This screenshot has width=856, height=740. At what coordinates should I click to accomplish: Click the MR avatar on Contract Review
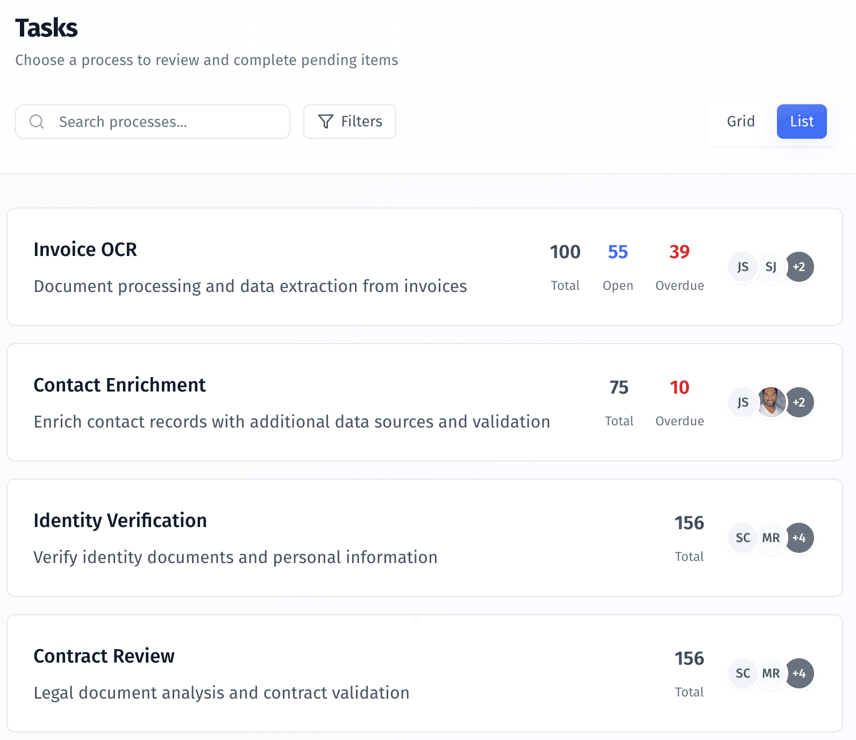click(771, 673)
